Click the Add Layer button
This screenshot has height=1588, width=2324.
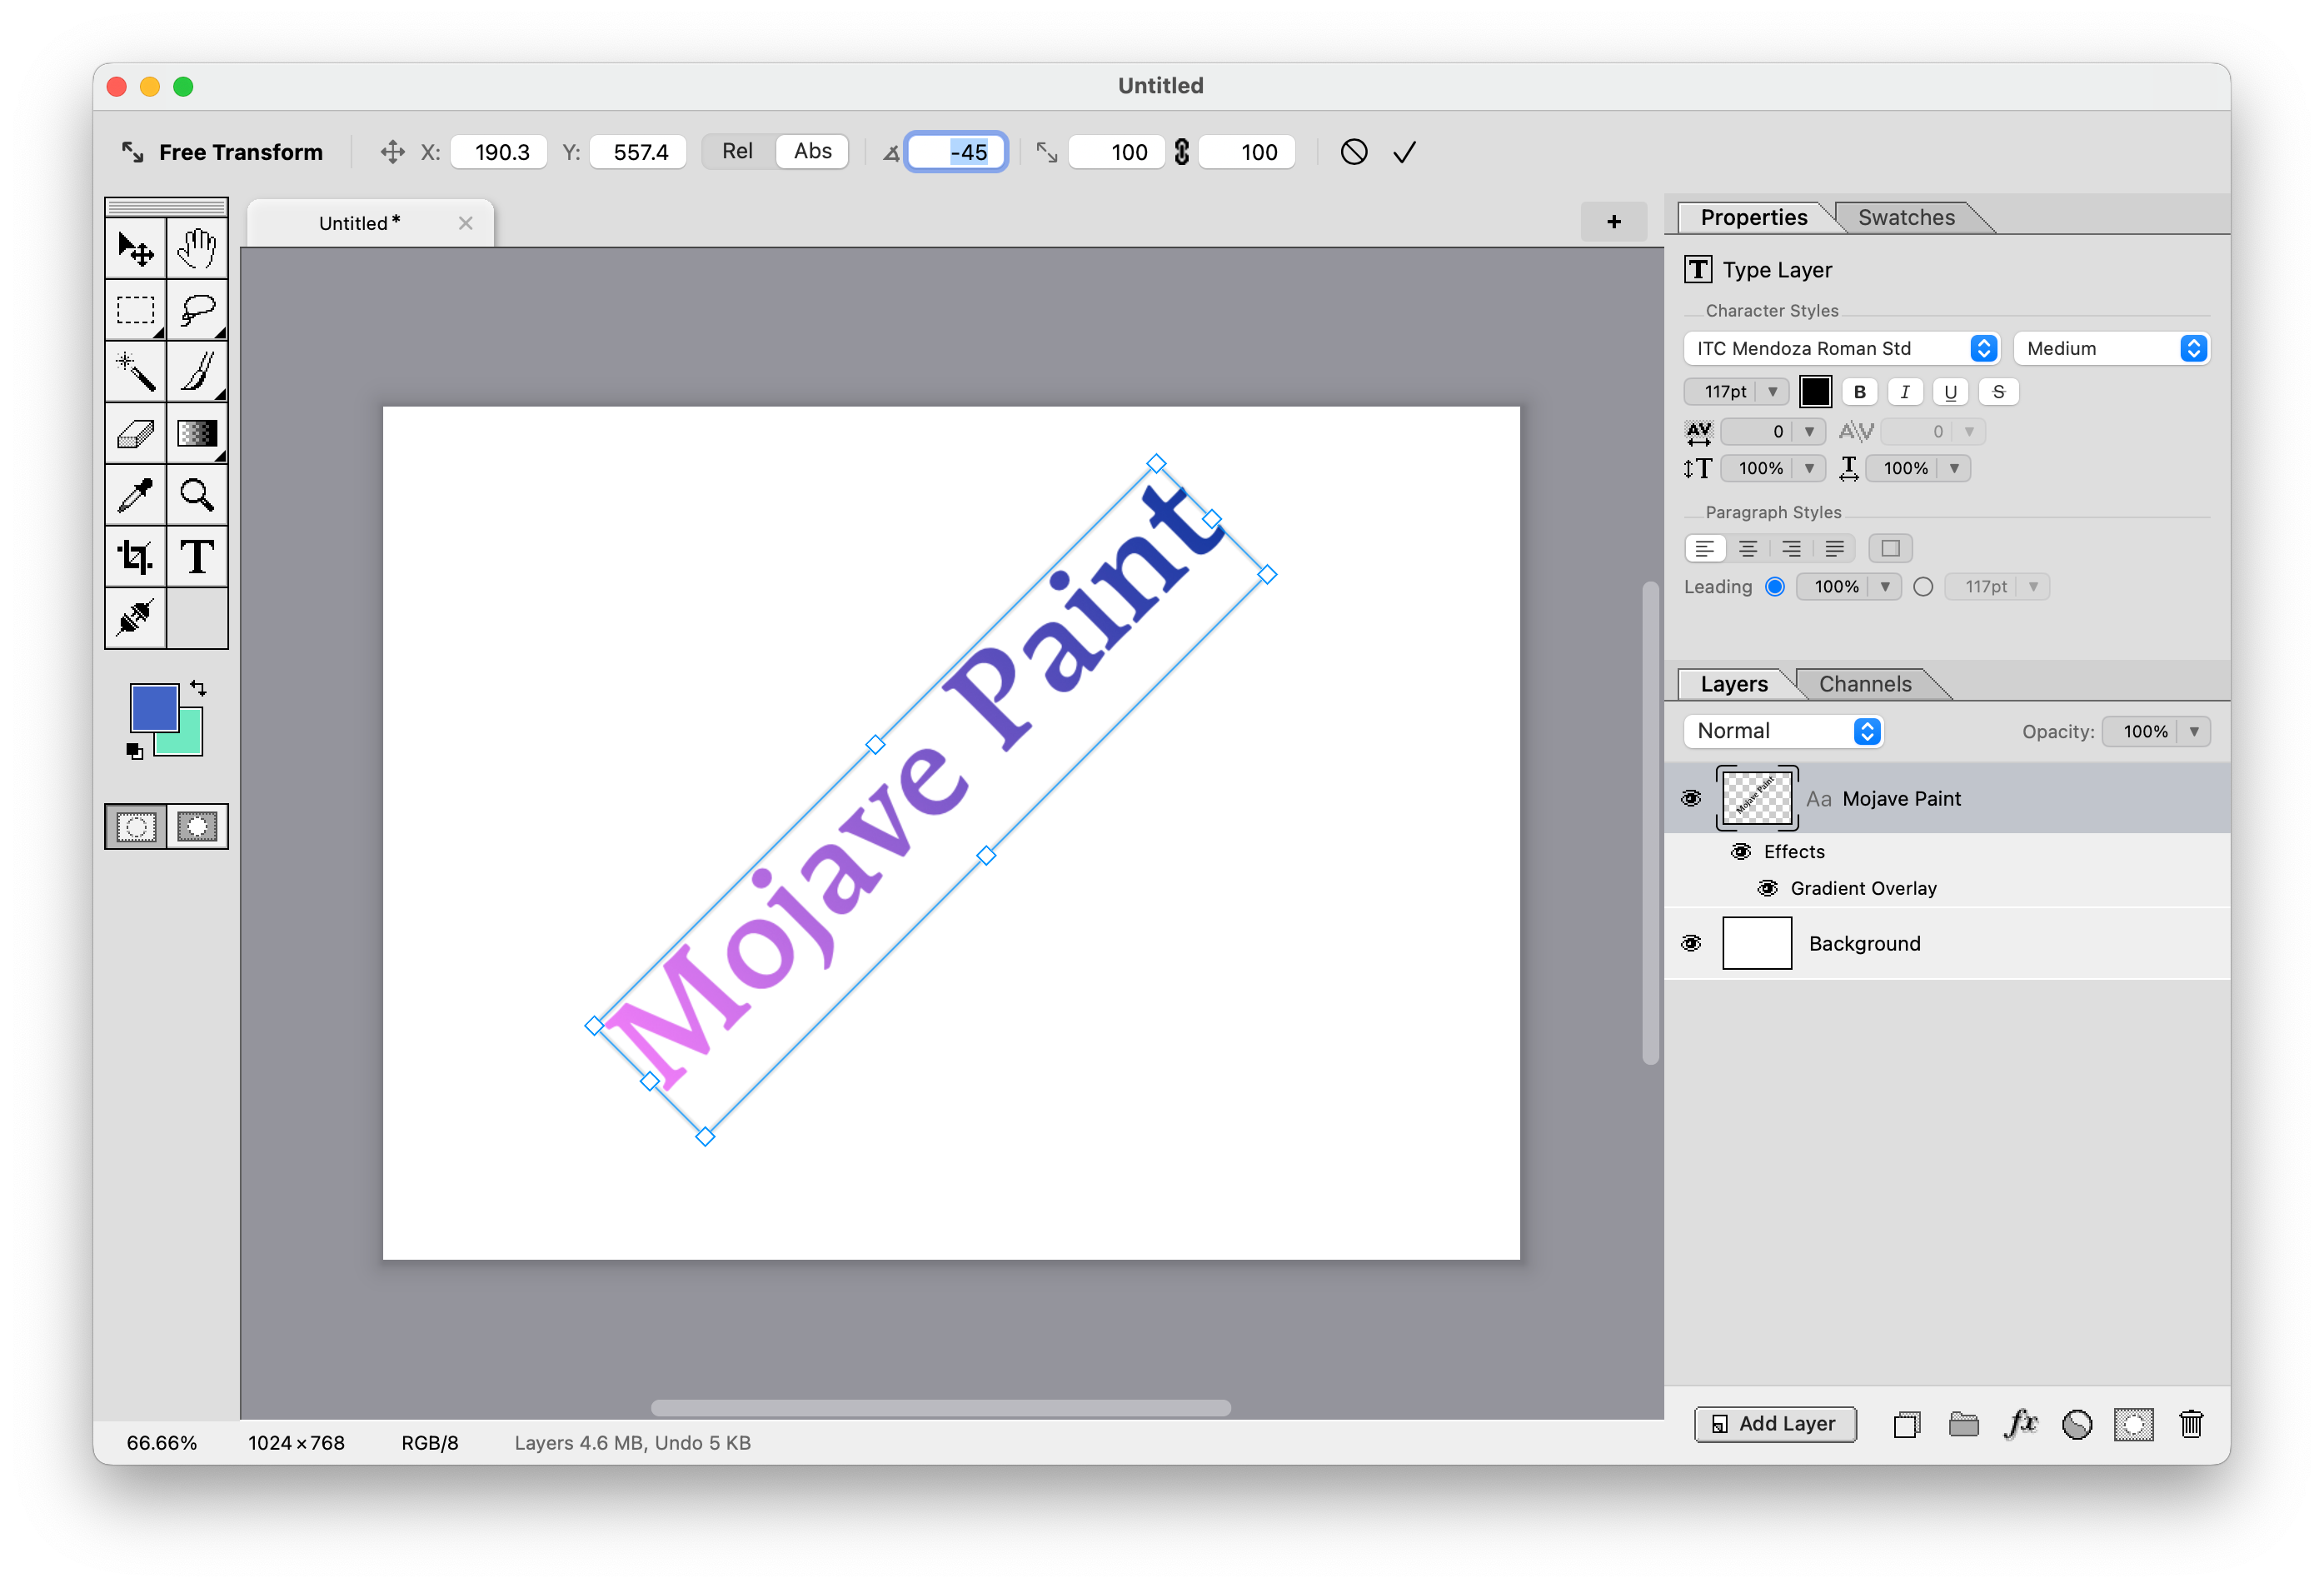coord(1775,1424)
